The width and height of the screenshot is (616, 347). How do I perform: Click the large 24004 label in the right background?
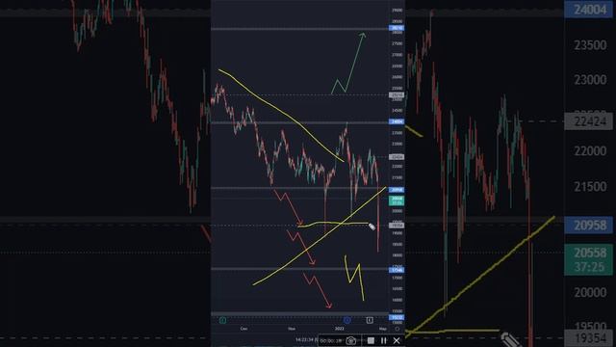(588, 9)
